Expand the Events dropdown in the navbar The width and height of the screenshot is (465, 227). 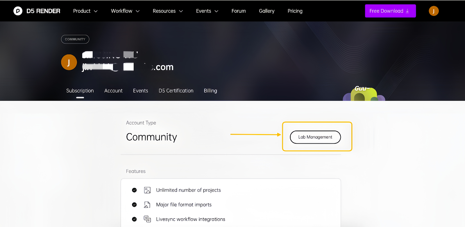pos(207,11)
